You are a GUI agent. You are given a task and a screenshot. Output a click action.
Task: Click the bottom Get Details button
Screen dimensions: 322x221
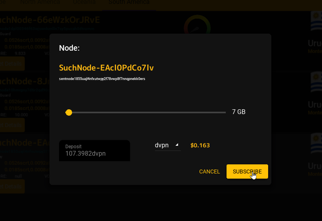tap(12, 186)
